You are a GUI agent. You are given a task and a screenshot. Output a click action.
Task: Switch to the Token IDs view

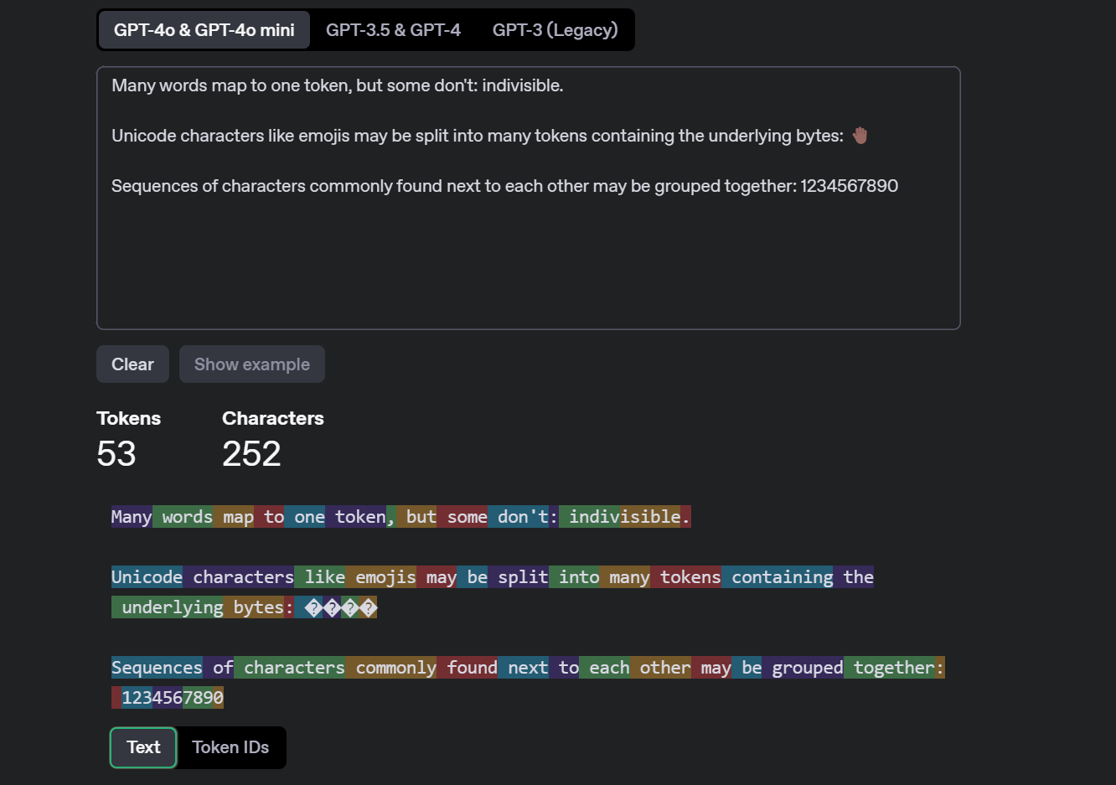point(230,747)
